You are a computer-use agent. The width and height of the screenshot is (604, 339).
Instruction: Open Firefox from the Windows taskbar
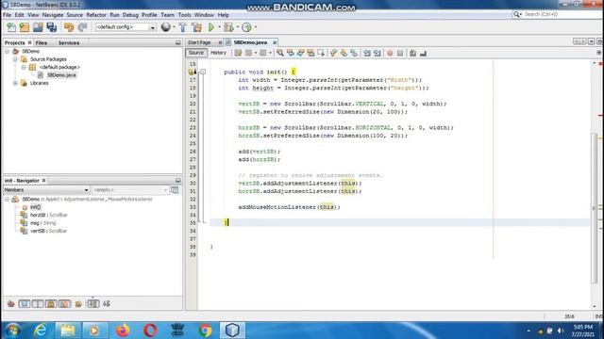click(x=123, y=331)
